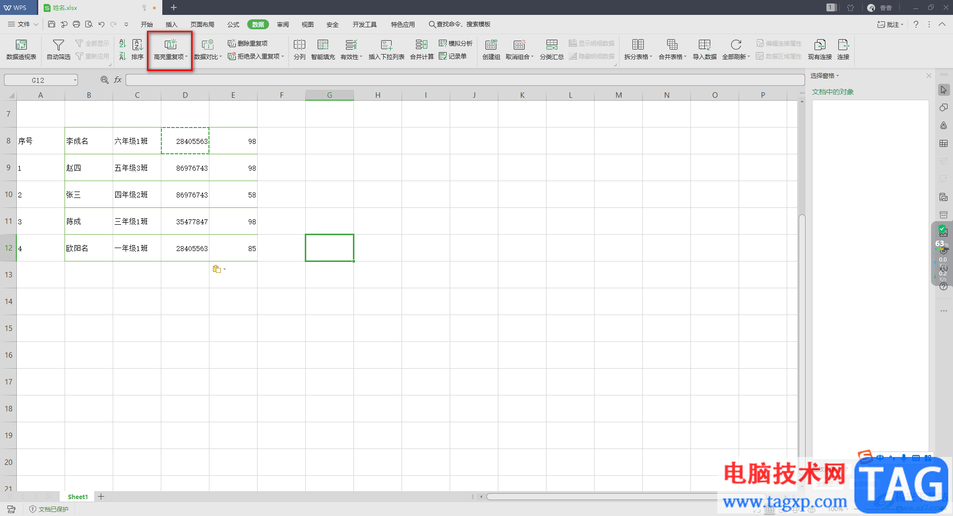Select cell containing 35477847

click(185, 221)
